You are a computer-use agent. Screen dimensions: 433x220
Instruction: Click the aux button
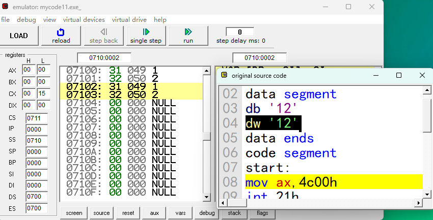point(154,213)
